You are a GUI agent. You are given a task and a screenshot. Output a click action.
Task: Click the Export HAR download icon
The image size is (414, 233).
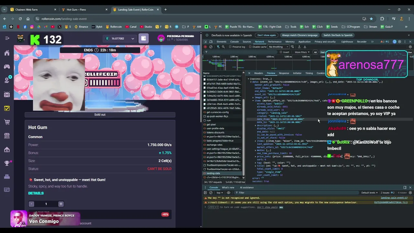coord(305,47)
